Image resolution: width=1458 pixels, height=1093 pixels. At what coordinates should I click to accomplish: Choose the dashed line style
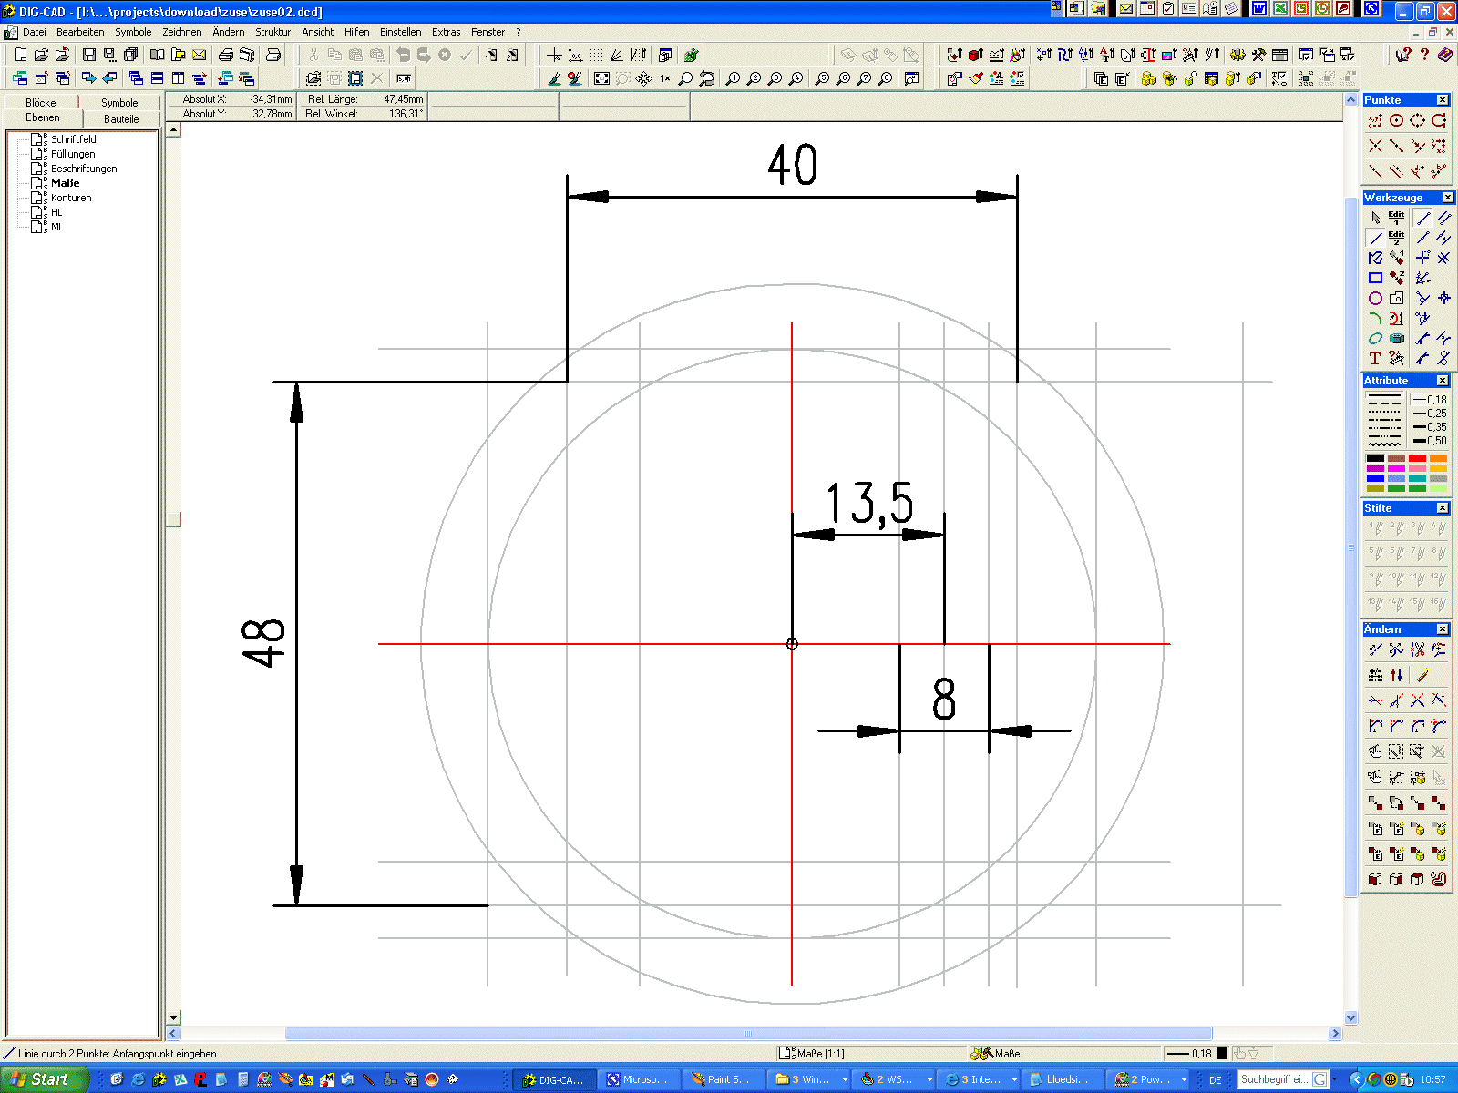tap(1384, 403)
